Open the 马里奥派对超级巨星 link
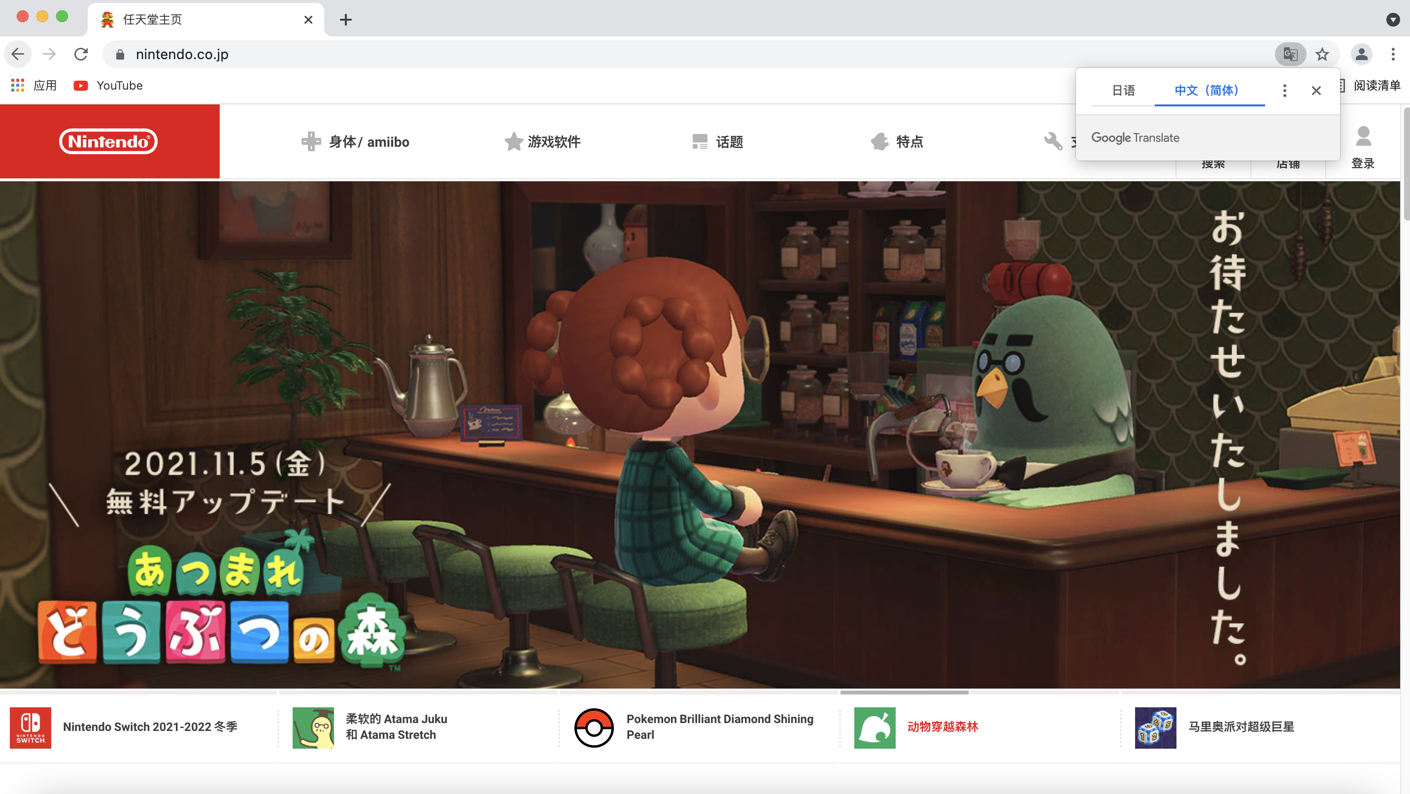The image size is (1410, 794). click(x=1241, y=727)
